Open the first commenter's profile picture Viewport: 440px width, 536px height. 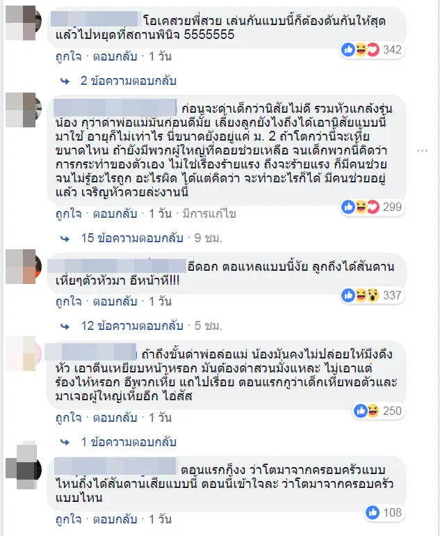coord(24,23)
